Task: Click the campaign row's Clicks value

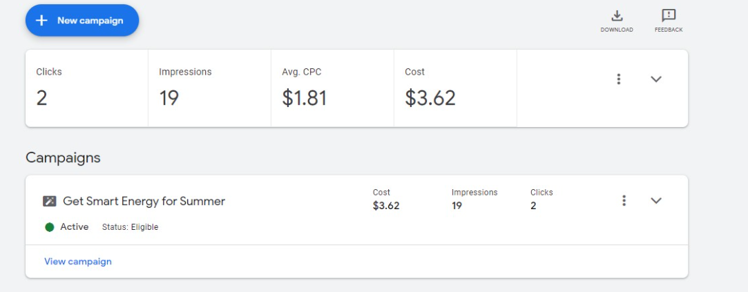Action: click(x=533, y=206)
